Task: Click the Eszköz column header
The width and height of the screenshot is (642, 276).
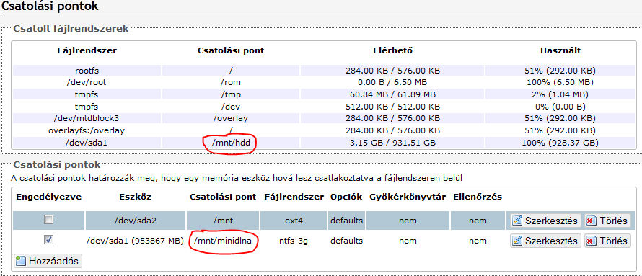Action: point(136,197)
